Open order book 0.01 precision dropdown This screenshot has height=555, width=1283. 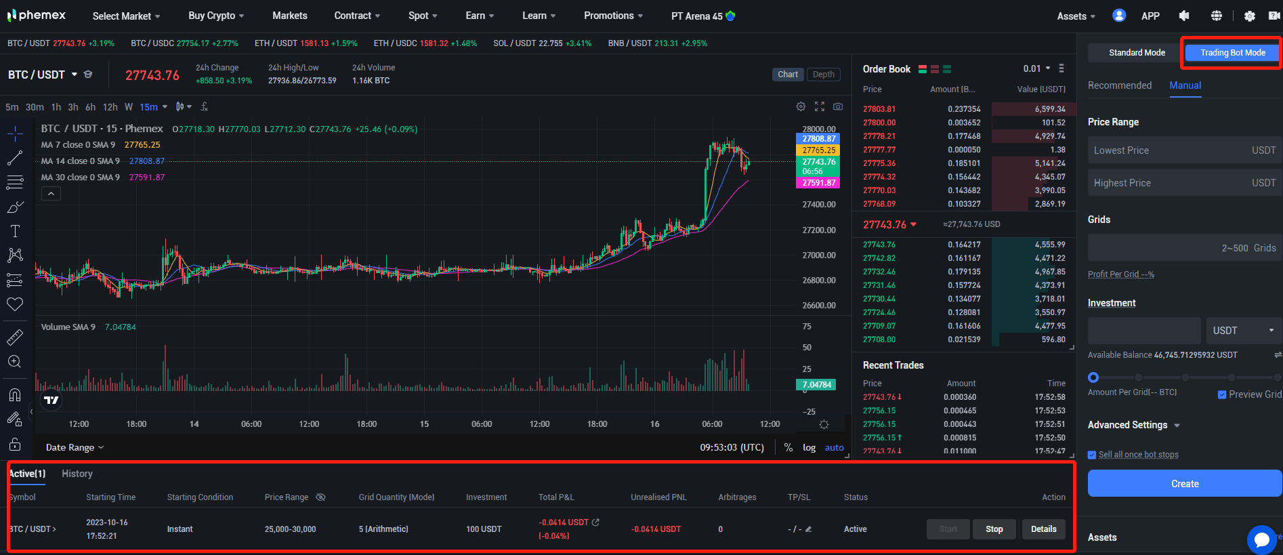(1037, 68)
